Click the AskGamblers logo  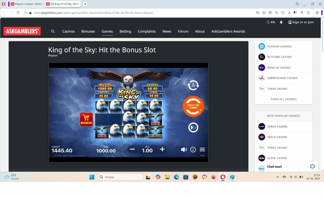pyautogui.click(x=22, y=31)
